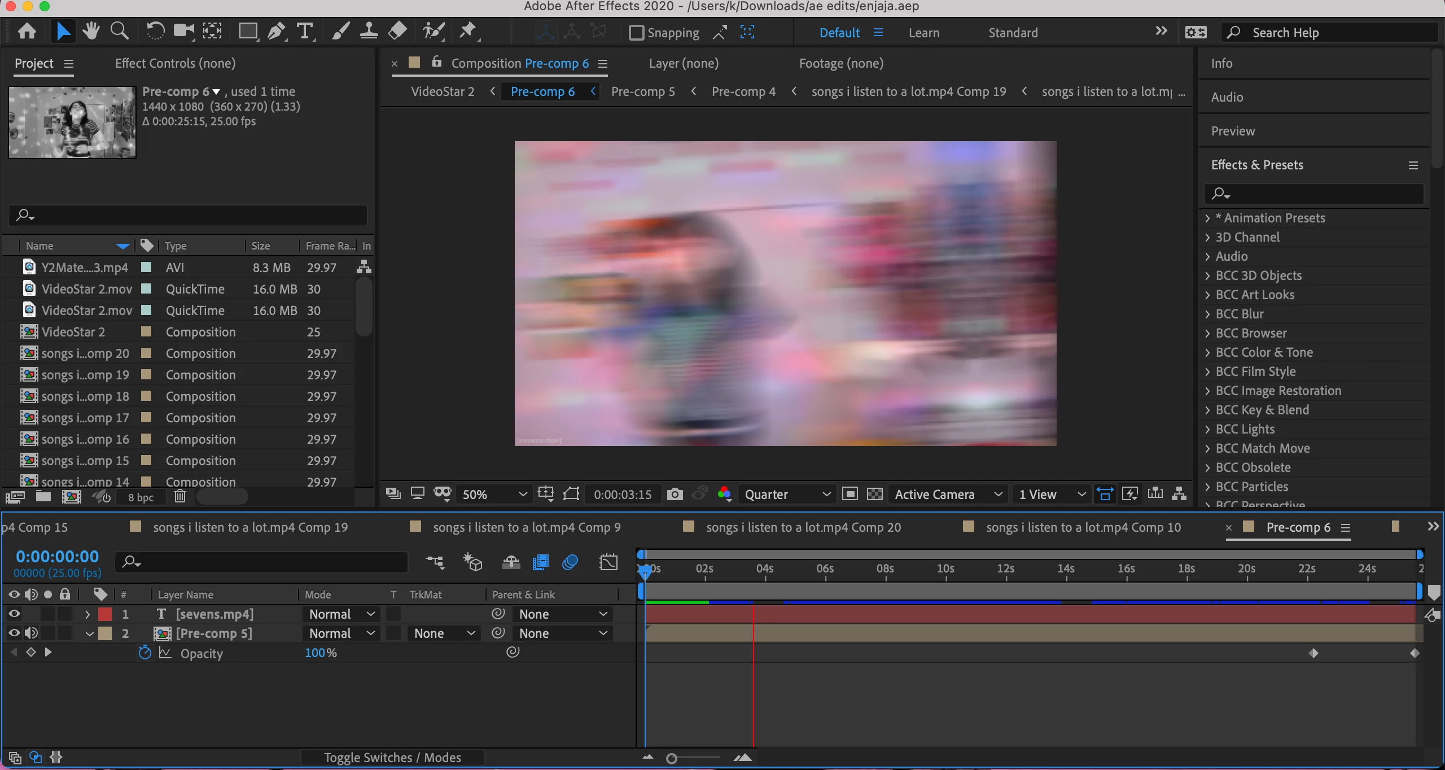Enable motion blur switch in timeline

click(570, 562)
